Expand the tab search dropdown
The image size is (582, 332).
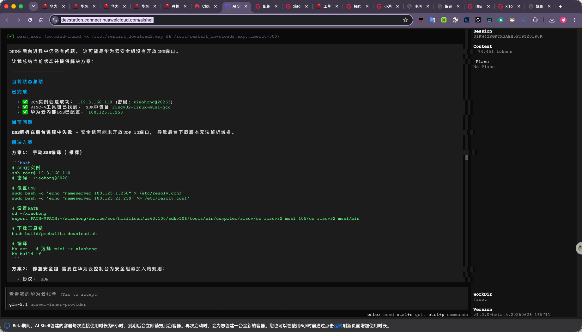click(x=33, y=6)
